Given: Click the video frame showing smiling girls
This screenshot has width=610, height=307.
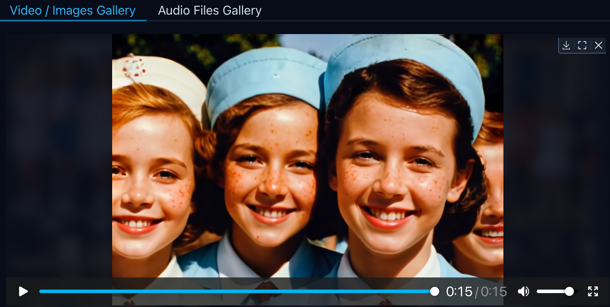Looking at the screenshot, I should tap(308, 156).
